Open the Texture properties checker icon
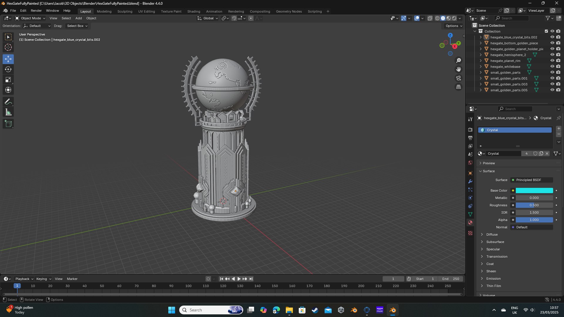564x317 pixels. click(470, 233)
